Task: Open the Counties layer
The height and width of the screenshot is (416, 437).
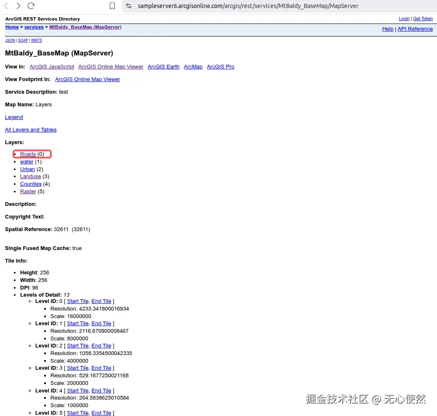Action: coord(31,184)
